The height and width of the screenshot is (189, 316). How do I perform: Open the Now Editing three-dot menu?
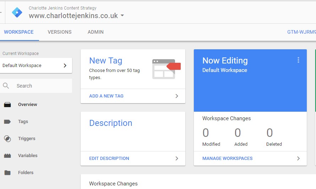(x=298, y=60)
